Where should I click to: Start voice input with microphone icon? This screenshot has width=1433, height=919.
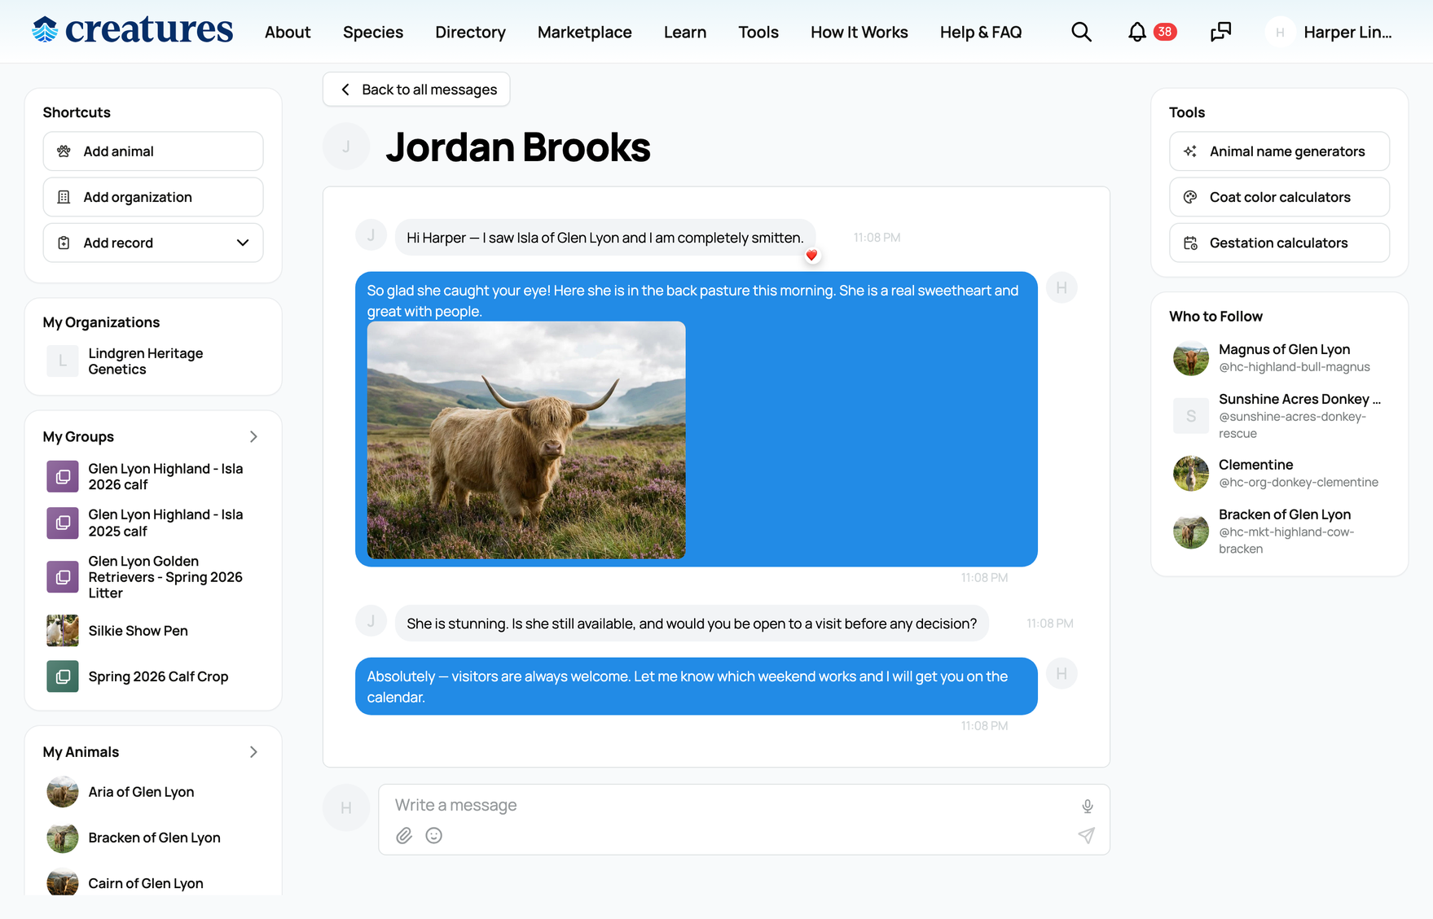[1087, 806]
